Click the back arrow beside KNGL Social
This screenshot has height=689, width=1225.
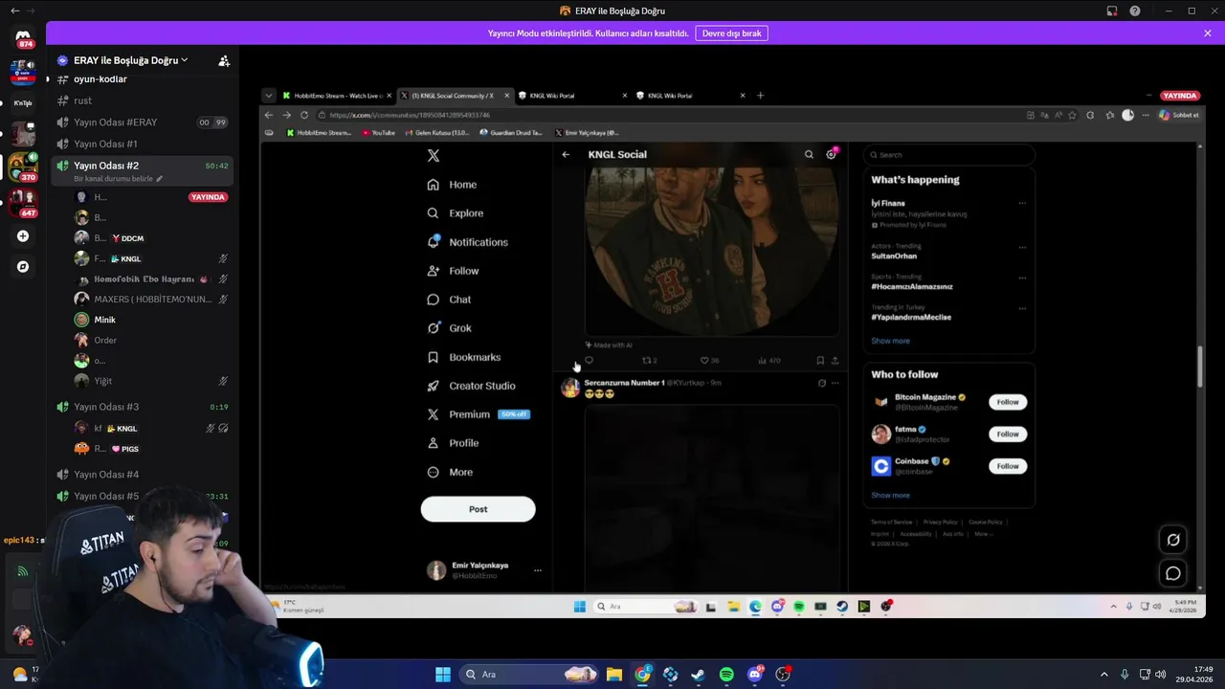click(566, 154)
